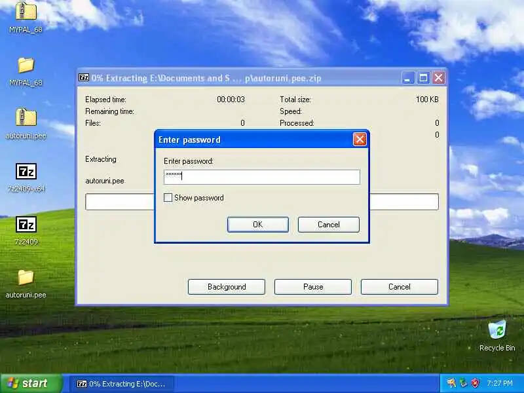Viewport: 524px width, 393px height.
Task: Select the 7z2409-x64 installer icon
Action: pyautogui.click(x=26, y=172)
